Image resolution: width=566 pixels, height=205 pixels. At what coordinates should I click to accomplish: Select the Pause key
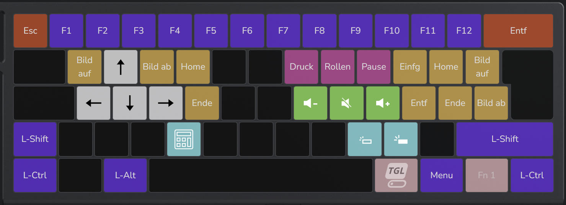(374, 67)
